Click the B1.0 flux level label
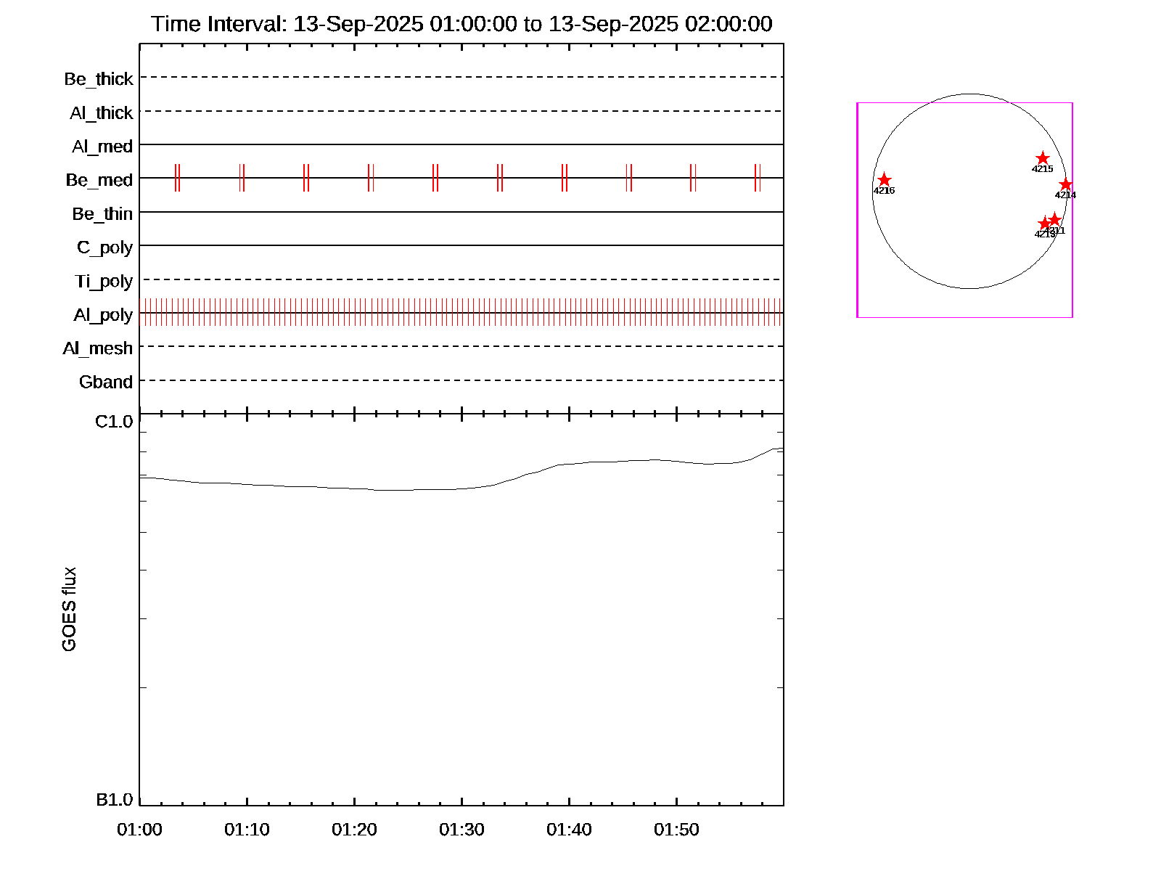Screen dimensions: 1161x871 114,800
